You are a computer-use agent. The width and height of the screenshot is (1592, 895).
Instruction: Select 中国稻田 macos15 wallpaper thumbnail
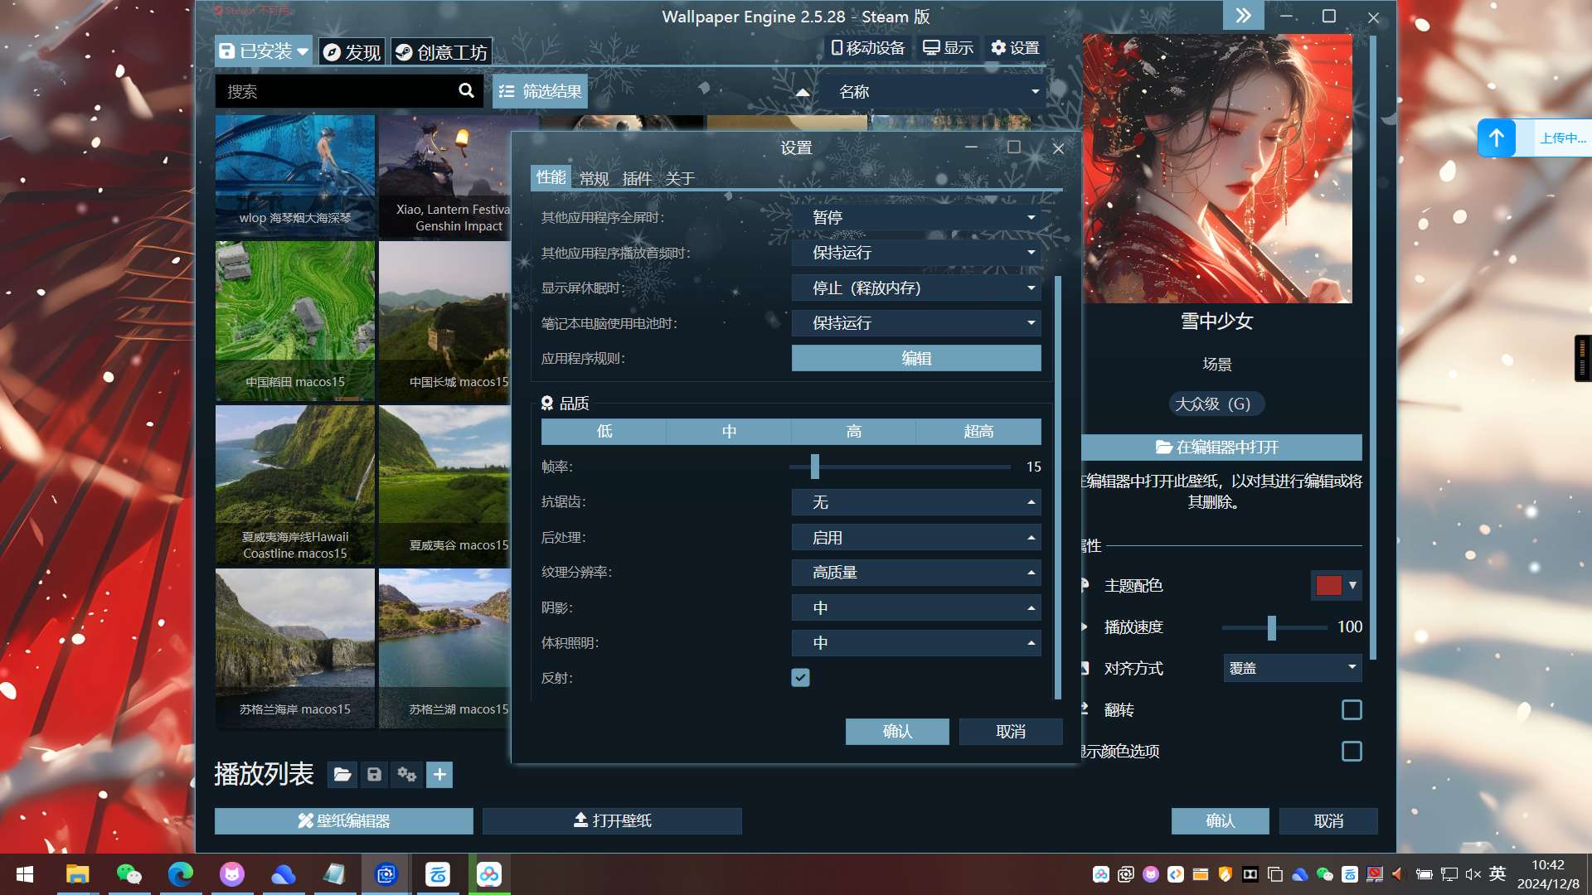click(295, 322)
